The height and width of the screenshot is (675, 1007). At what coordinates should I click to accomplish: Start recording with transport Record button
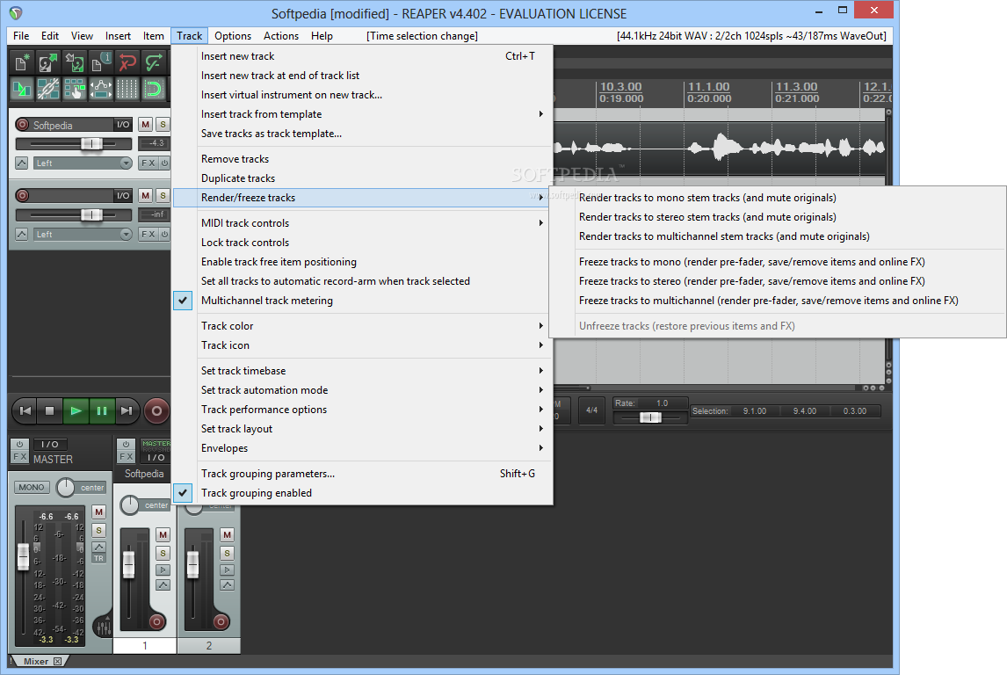click(156, 411)
